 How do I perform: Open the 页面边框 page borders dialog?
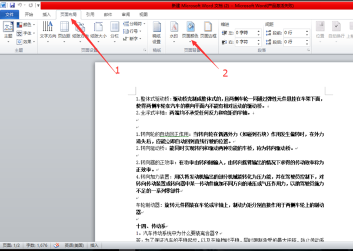coord(208,30)
